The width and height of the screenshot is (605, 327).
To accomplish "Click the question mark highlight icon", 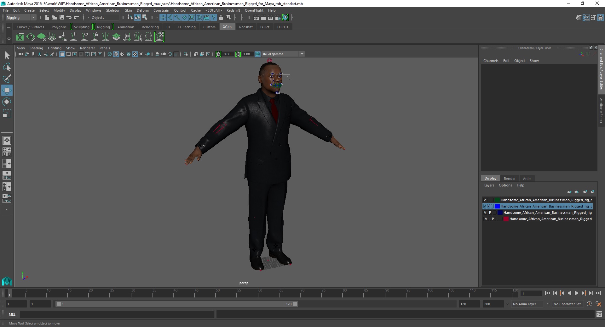I will point(214,18).
